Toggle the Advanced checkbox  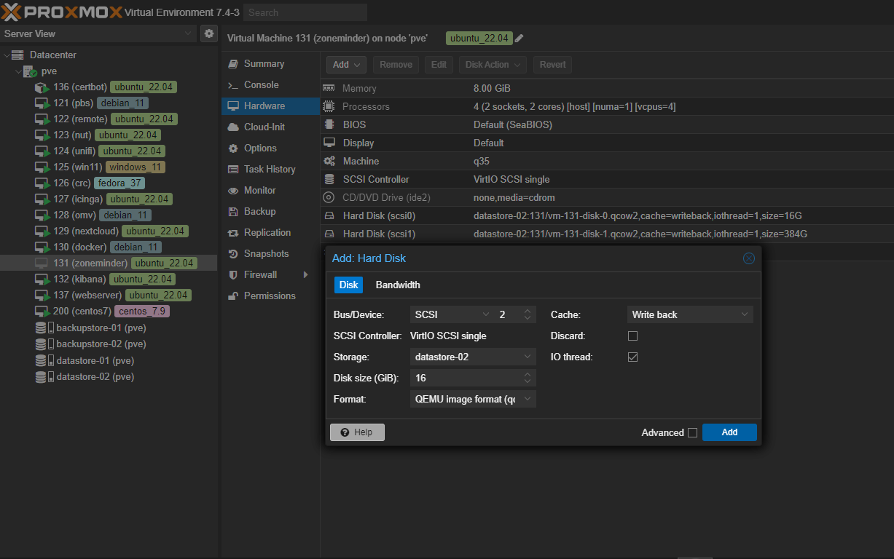point(692,433)
